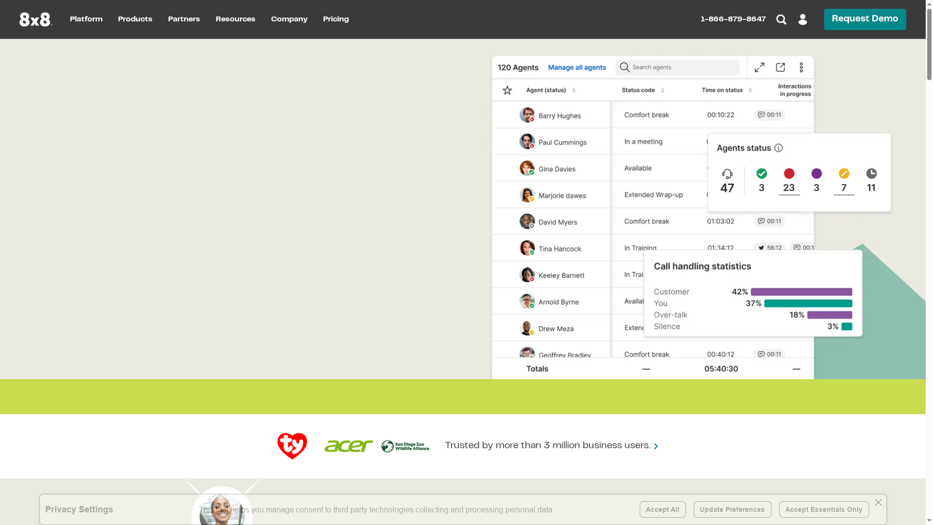Click the chevron after 'Trusted by' text
The image size is (933, 525).
(656, 446)
